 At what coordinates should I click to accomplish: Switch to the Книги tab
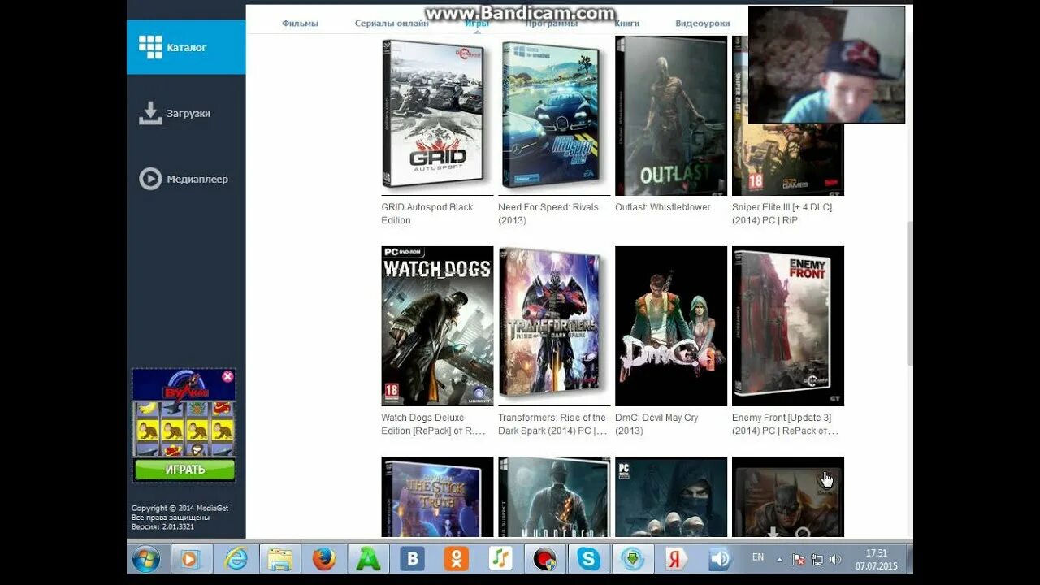click(626, 24)
